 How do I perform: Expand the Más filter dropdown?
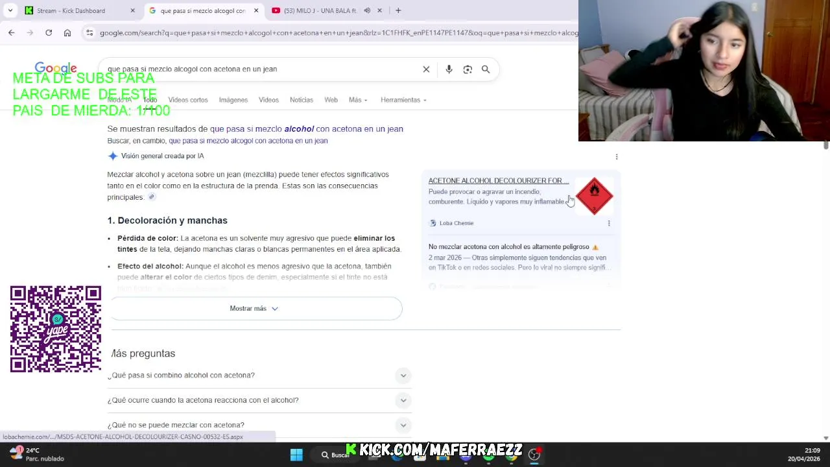[x=358, y=100]
